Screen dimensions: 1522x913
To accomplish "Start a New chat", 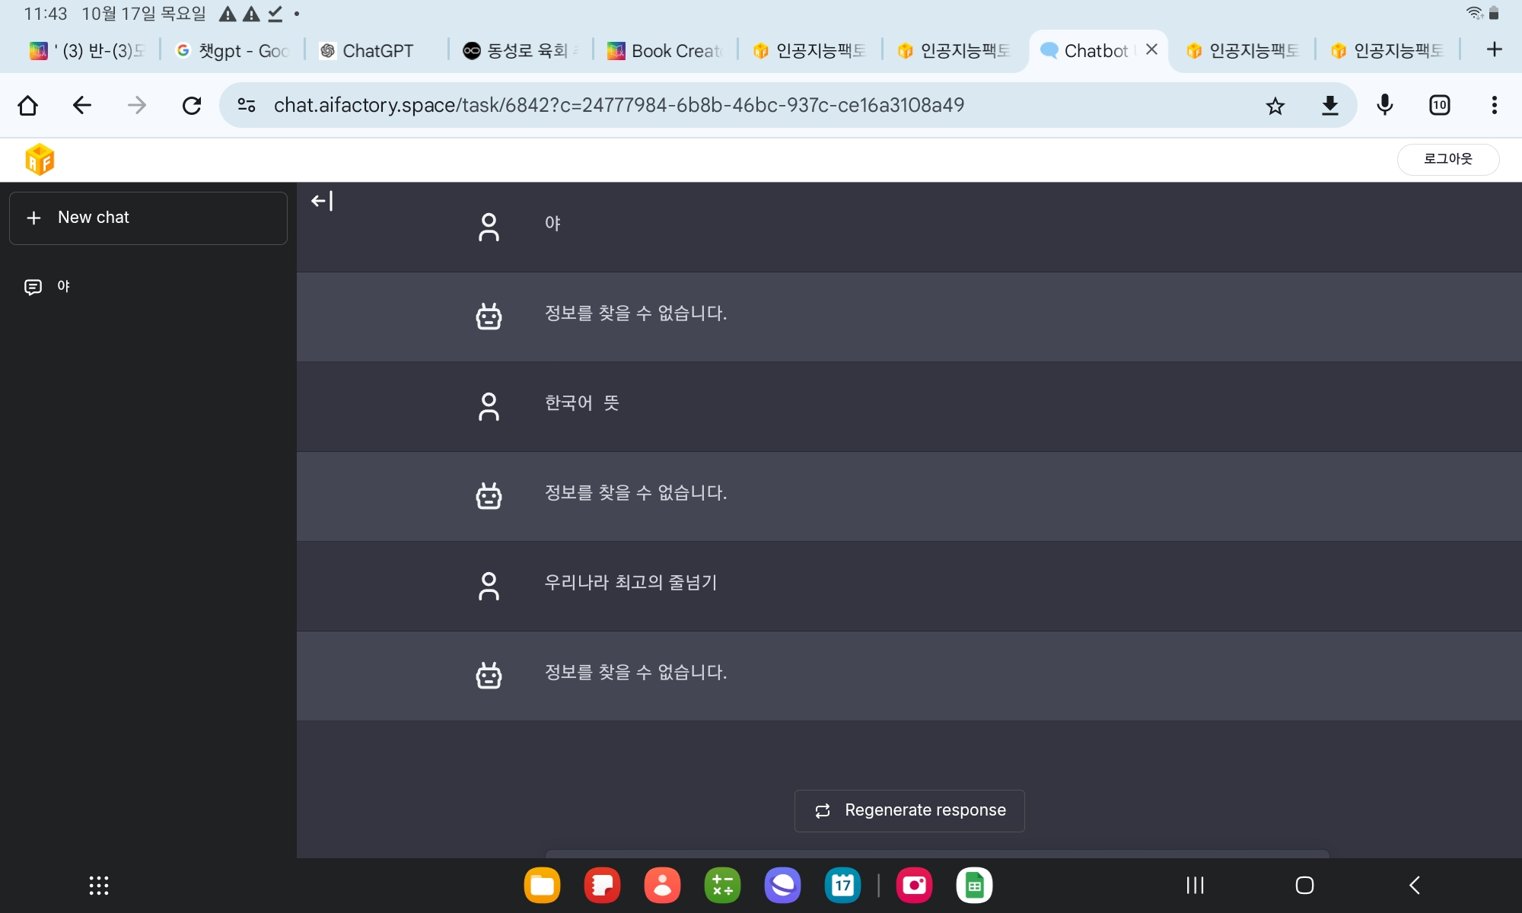I will point(148,218).
